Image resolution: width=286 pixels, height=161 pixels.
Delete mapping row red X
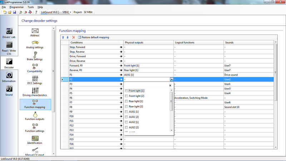74,37
